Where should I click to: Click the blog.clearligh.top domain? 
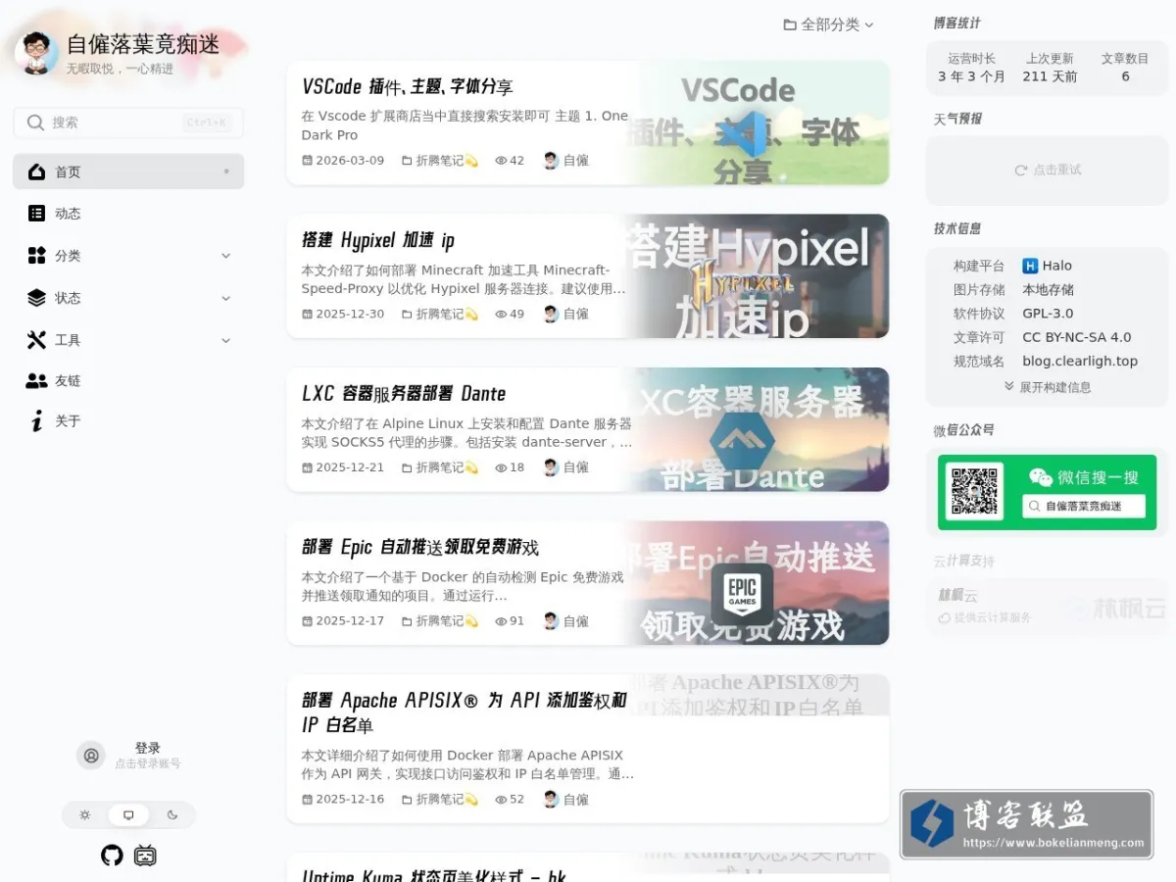(x=1080, y=361)
